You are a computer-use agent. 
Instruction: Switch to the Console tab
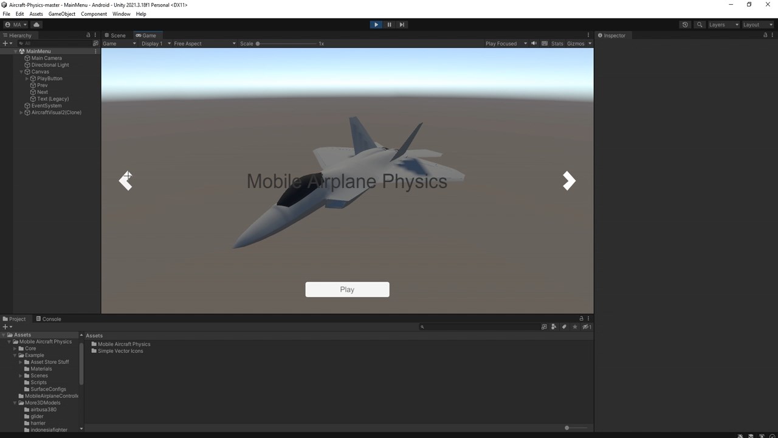(49, 319)
